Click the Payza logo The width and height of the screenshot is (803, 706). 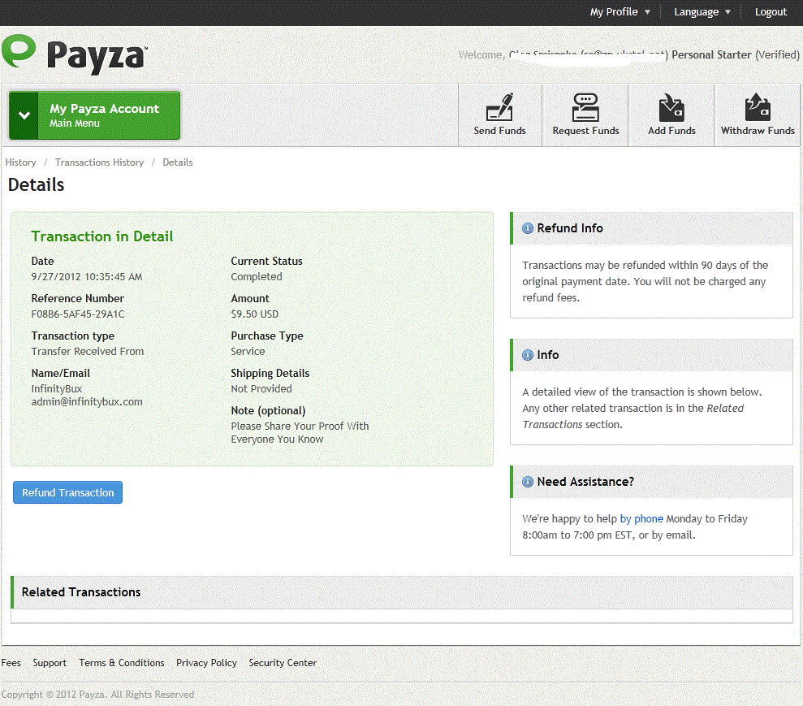75,54
